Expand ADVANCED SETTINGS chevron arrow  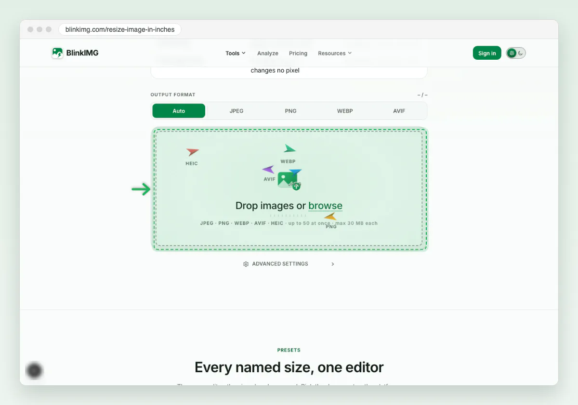click(x=333, y=264)
